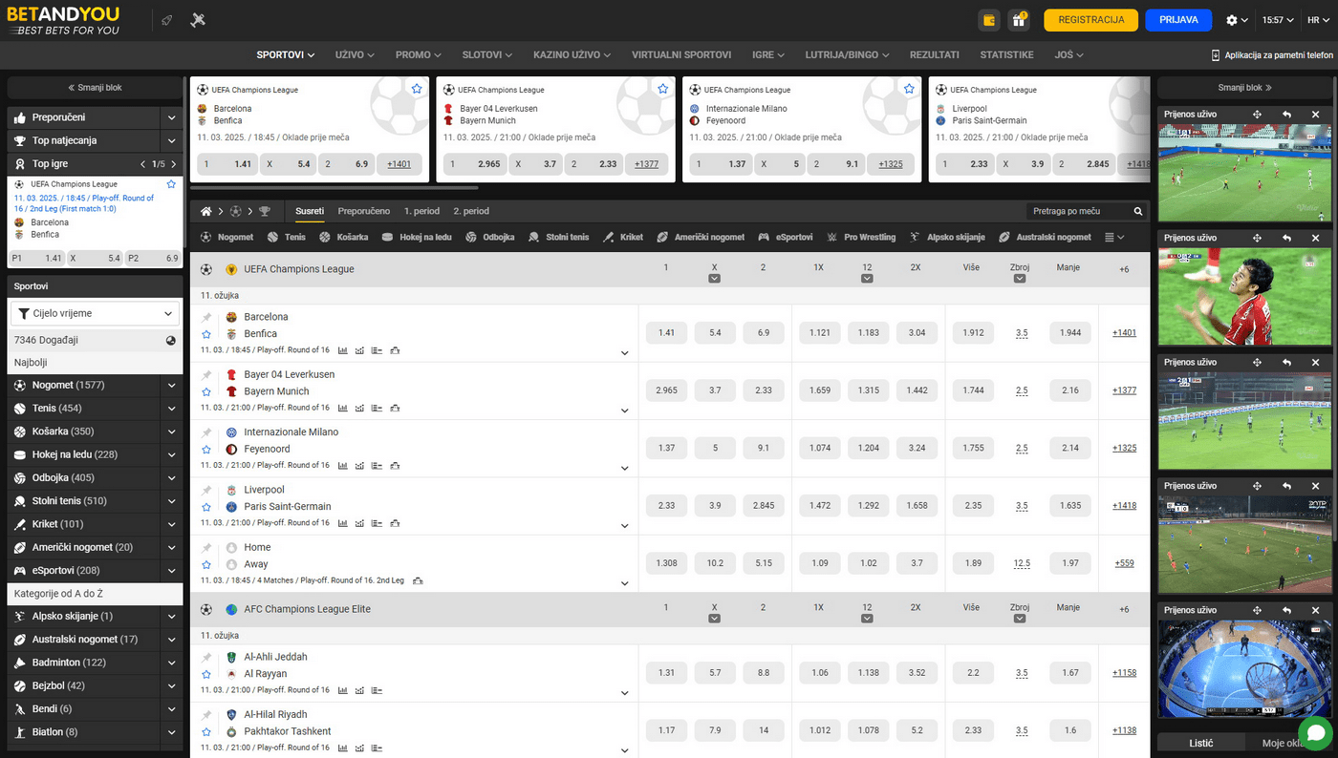Viewport: 1338px width, 758px height.
Task: Click the REGISTRACIJA button
Action: [x=1090, y=20]
